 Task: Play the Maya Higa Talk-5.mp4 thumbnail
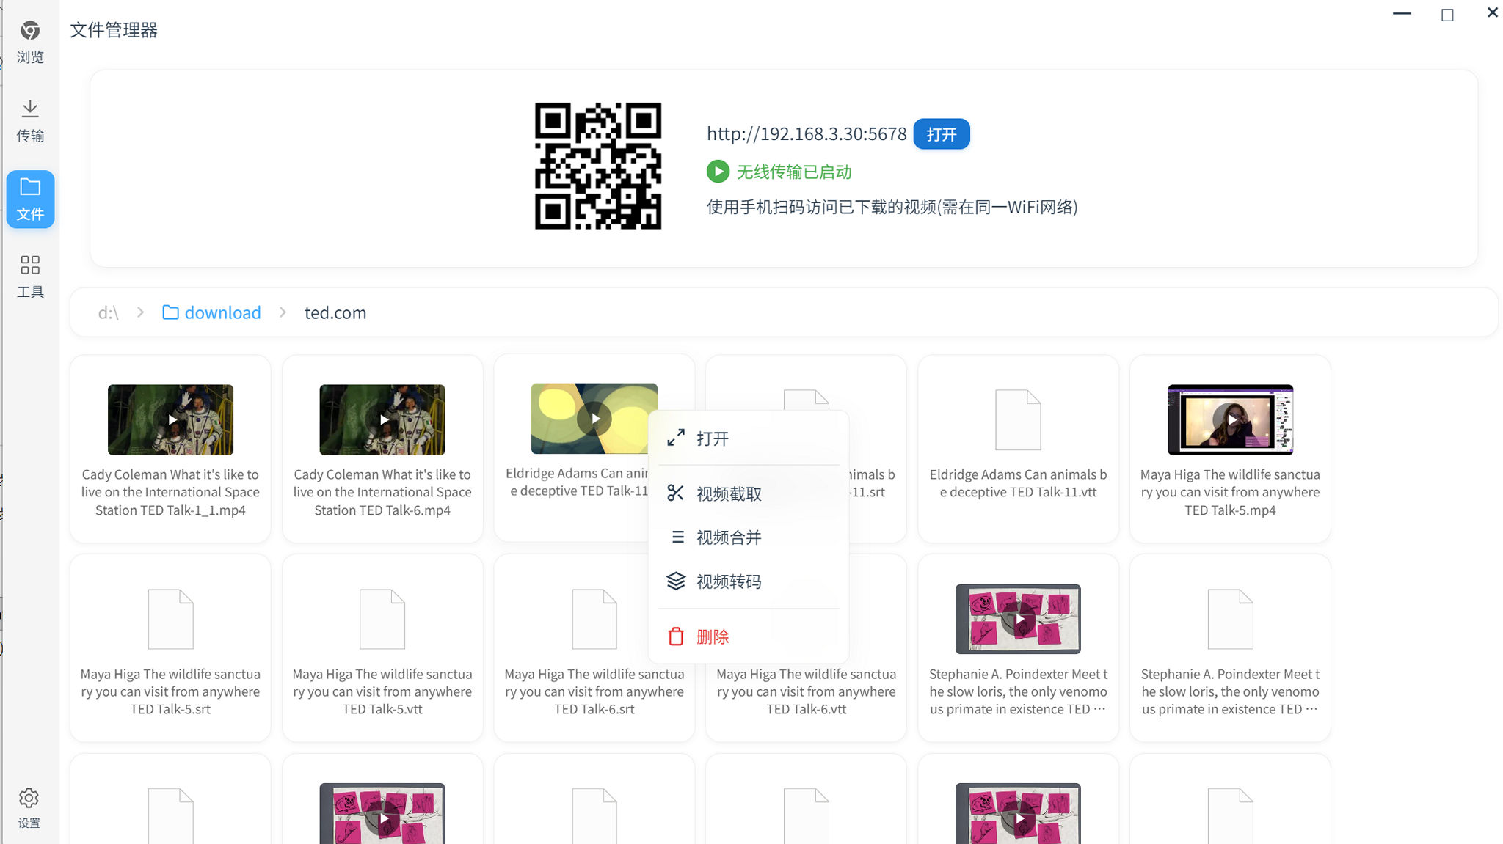click(x=1230, y=419)
